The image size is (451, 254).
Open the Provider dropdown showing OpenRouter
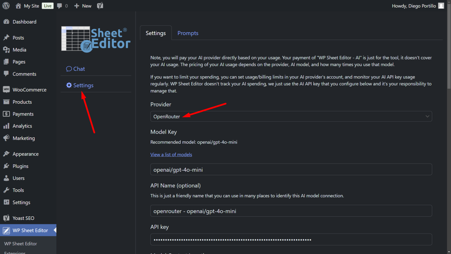[291, 116]
